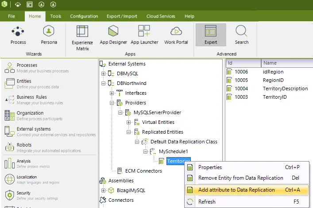Collapse the Providers node
Viewport: 313px width, 208px height.
[112, 103]
